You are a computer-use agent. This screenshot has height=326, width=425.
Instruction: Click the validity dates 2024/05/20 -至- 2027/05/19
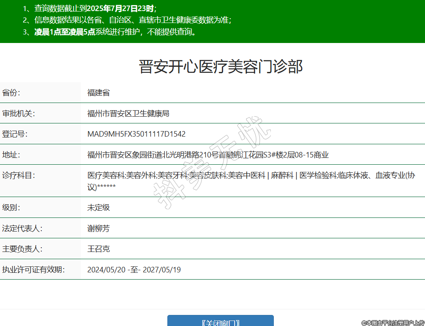[x=134, y=270]
